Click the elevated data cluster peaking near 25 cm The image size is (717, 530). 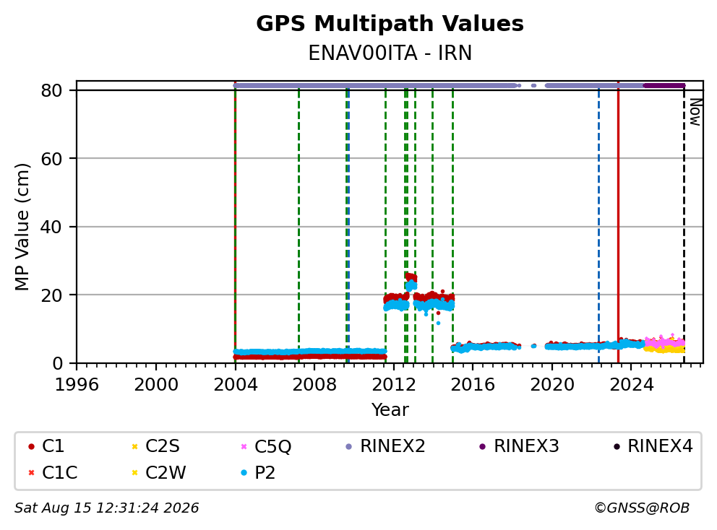(411, 282)
